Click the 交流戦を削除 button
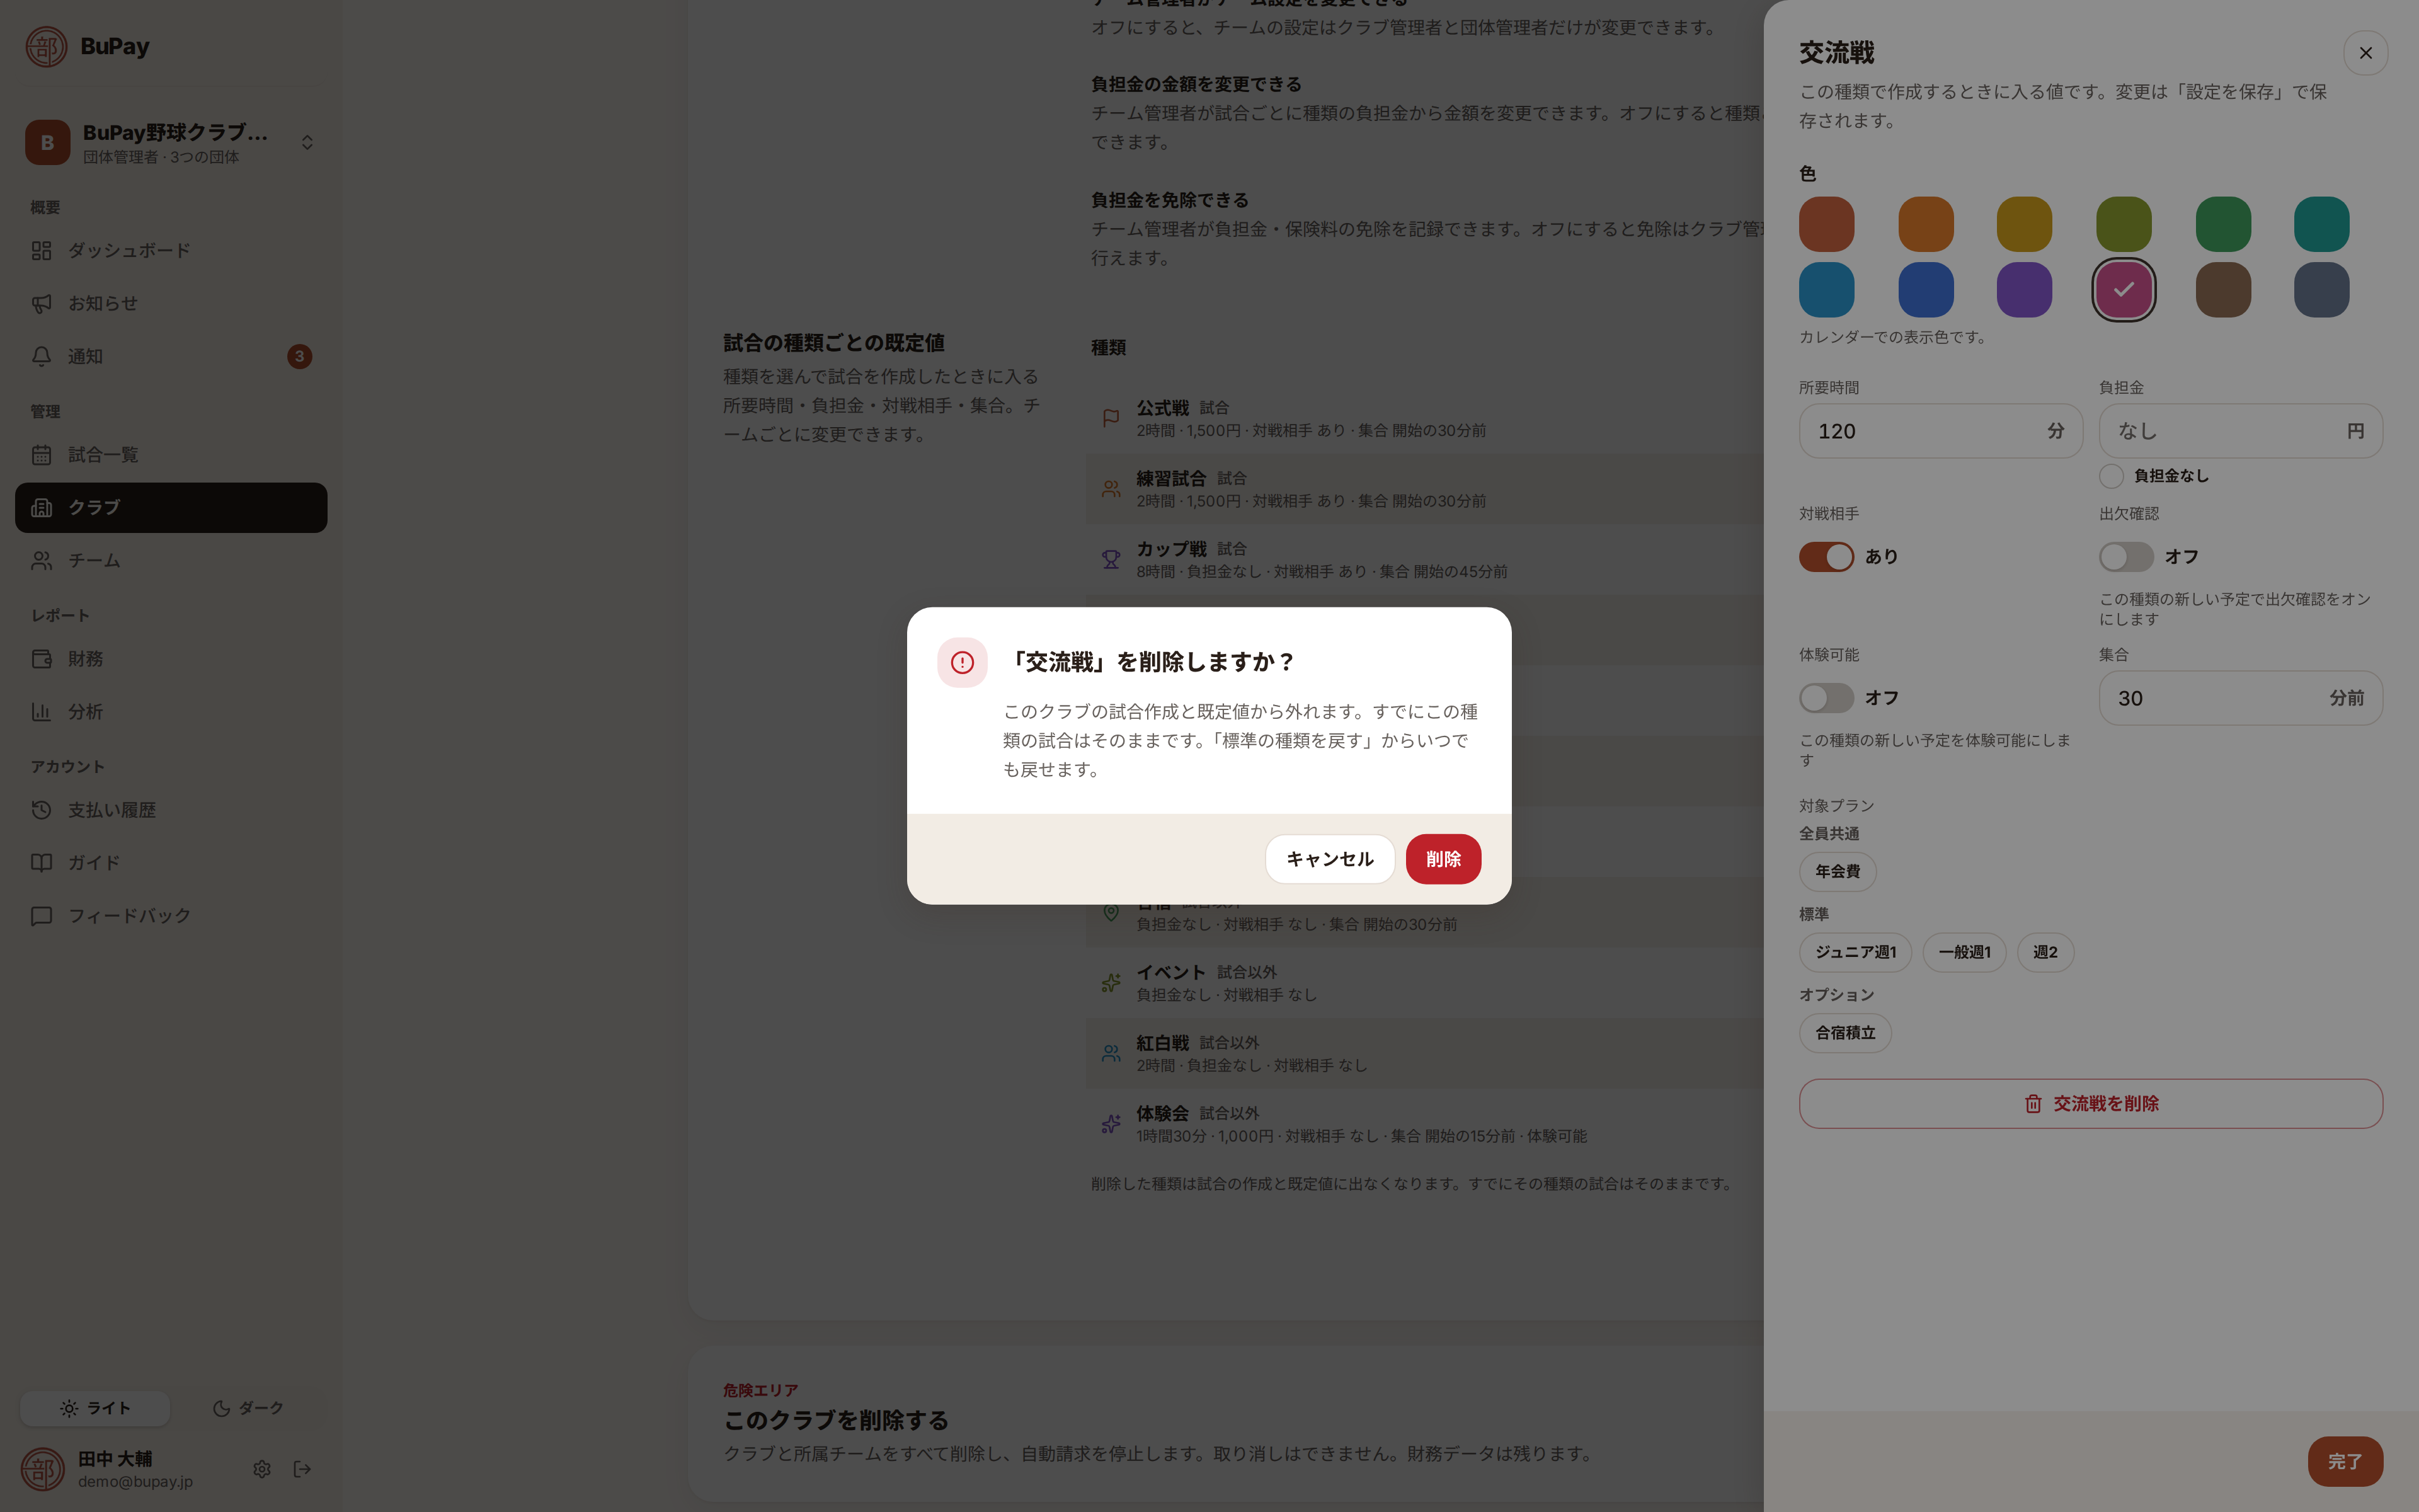The image size is (2419, 1512). tap(2090, 1104)
